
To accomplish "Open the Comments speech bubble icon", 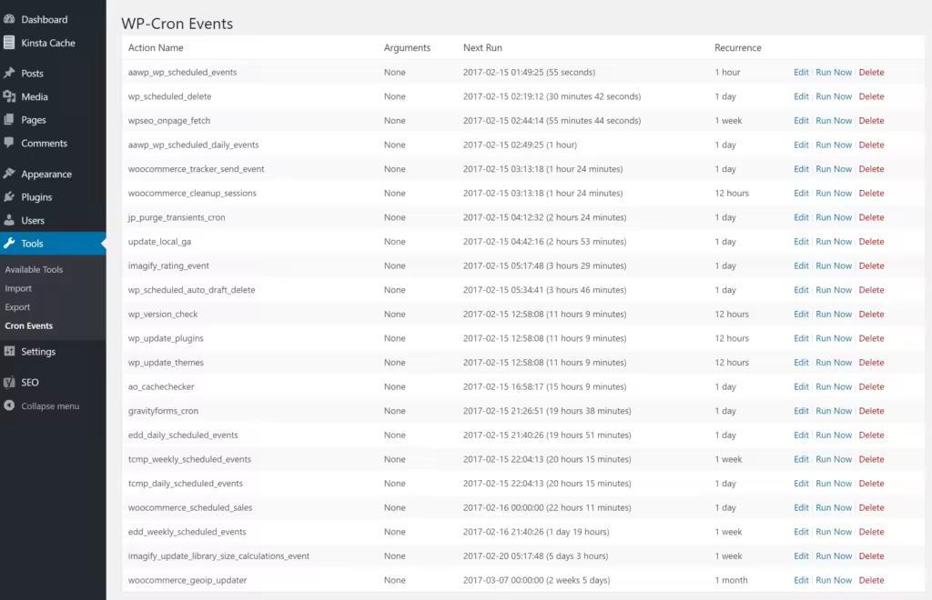I will point(9,143).
